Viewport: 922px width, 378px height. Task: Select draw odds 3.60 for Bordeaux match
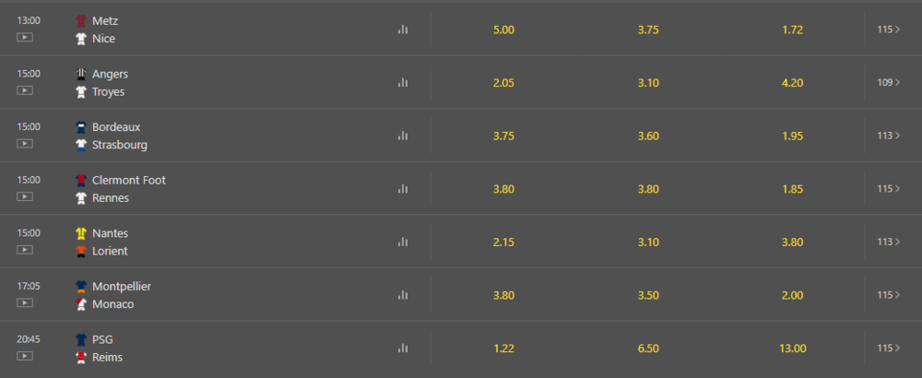point(648,136)
